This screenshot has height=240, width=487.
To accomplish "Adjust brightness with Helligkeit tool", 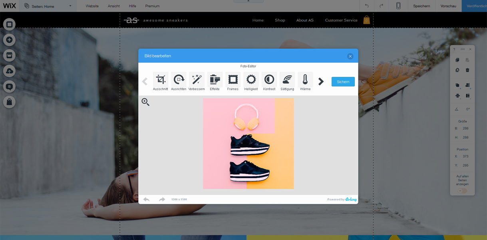I will 251,80.
